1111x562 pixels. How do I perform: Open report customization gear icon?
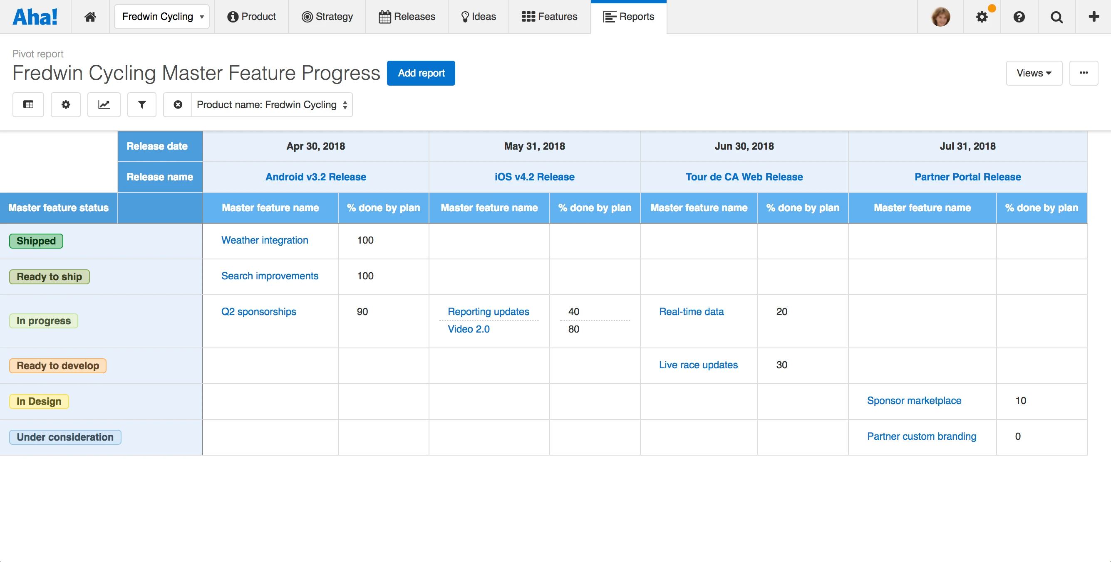coord(66,105)
